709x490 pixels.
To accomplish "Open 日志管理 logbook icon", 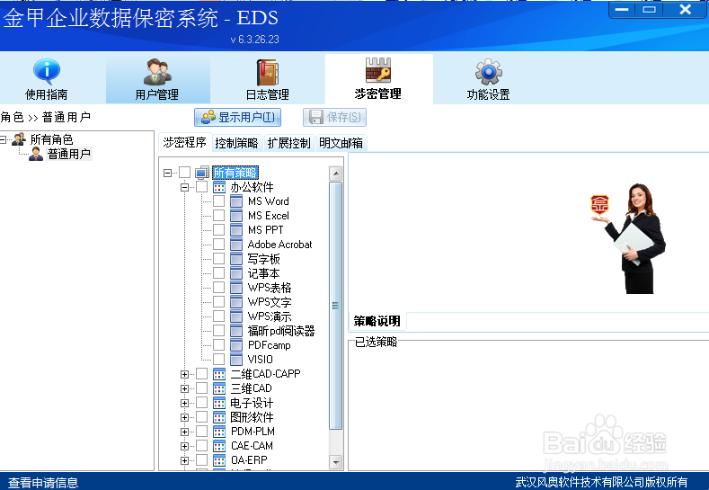I will point(267,72).
